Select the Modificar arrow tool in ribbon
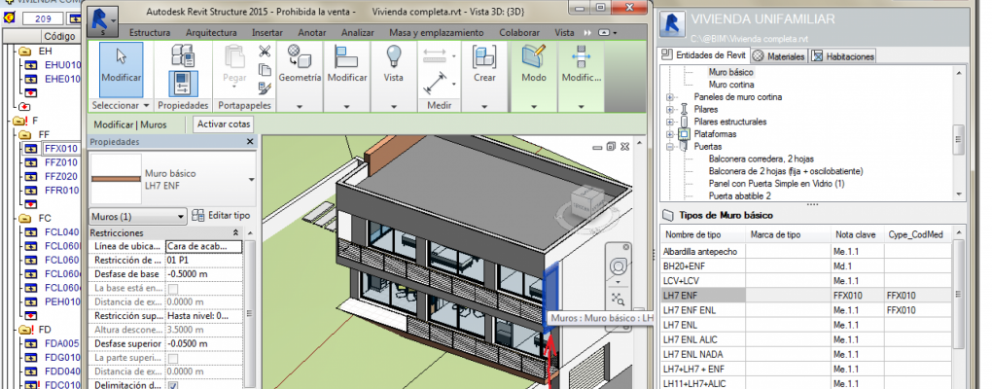The image size is (992, 389). point(121,69)
